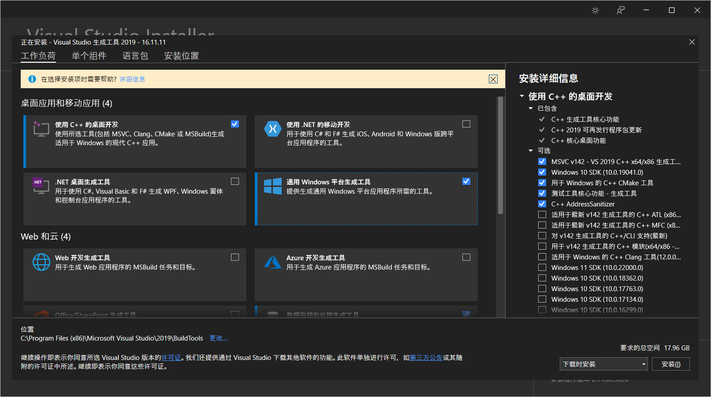Check the C++ ATL for v142 option
Screen dimensions: 711x397
point(542,214)
